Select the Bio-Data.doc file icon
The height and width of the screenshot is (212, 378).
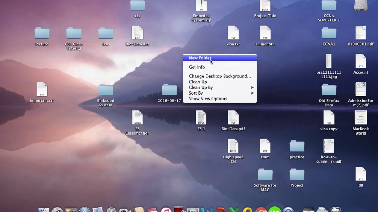[x=137, y=33]
